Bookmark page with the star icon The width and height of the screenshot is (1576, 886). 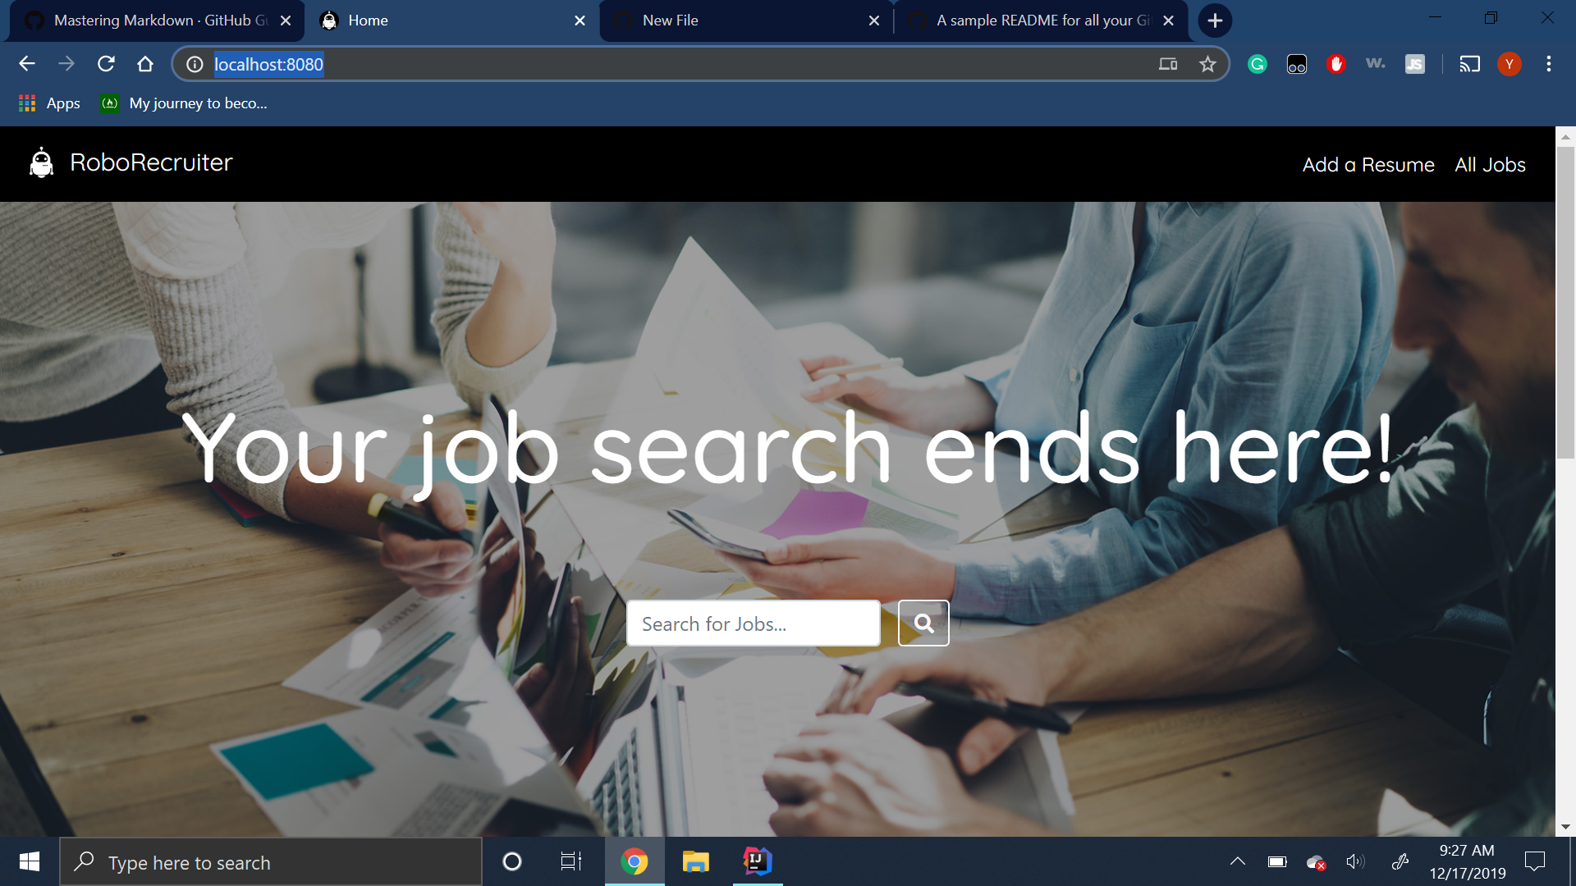(x=1207, y=64)
